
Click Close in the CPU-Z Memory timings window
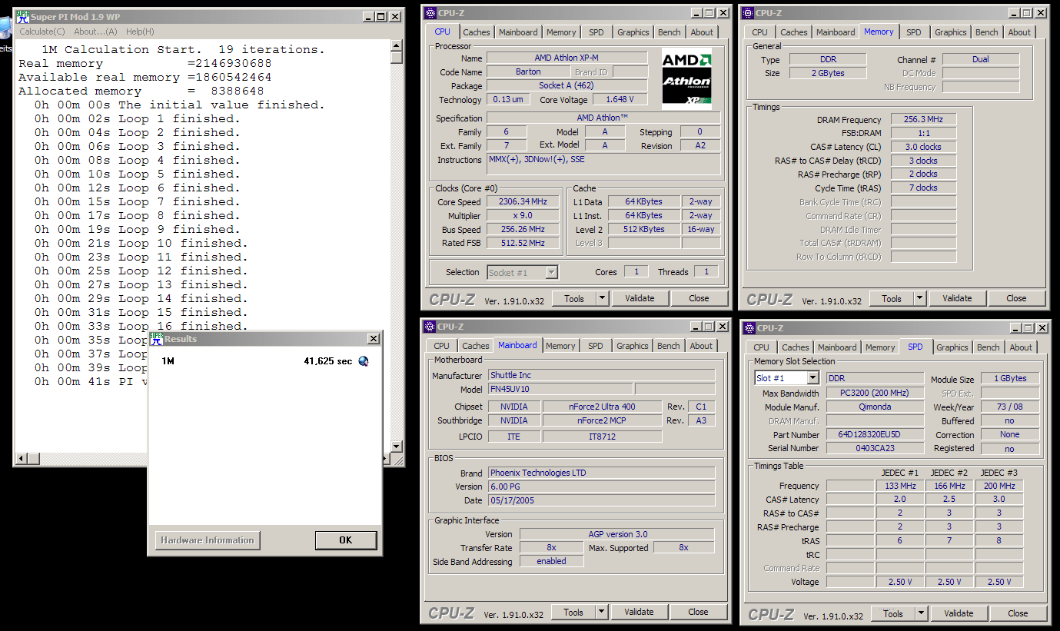pos(1016,298)
